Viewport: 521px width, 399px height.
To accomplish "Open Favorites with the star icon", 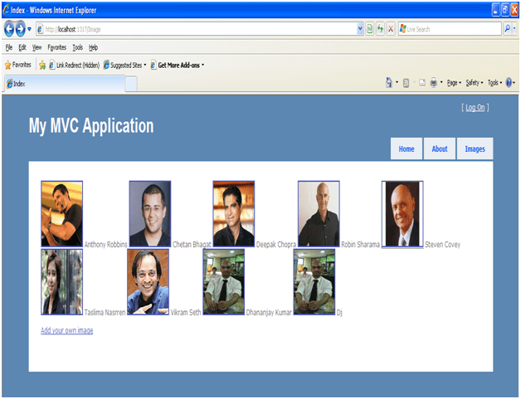I will pos(18,64).
